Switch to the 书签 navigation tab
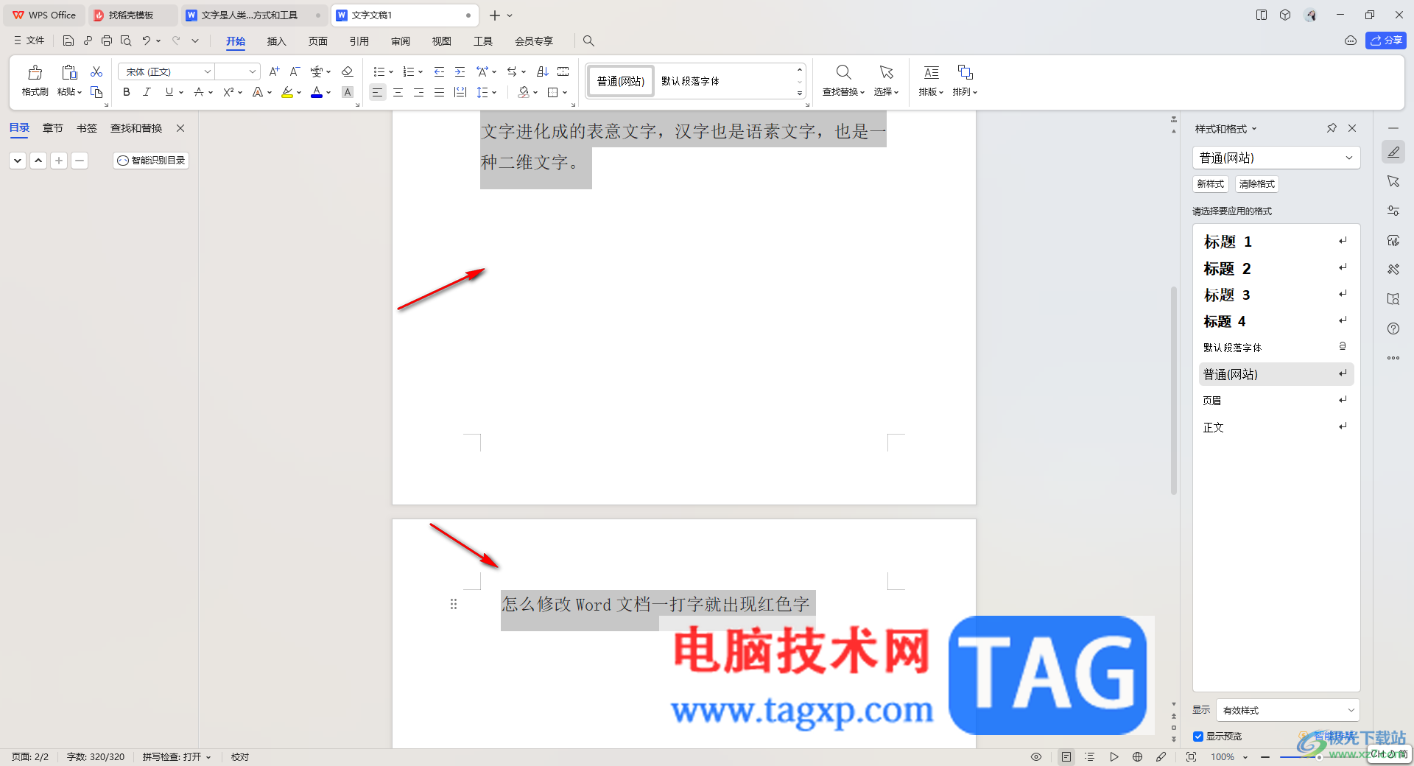This screenshot has height=766, width=1414. coord(87,128)
